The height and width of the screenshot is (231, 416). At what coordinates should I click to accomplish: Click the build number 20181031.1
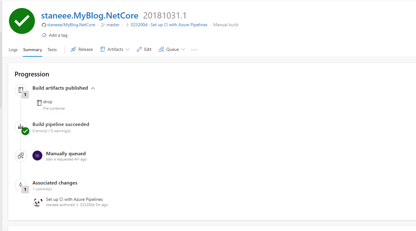coord(165,16)
